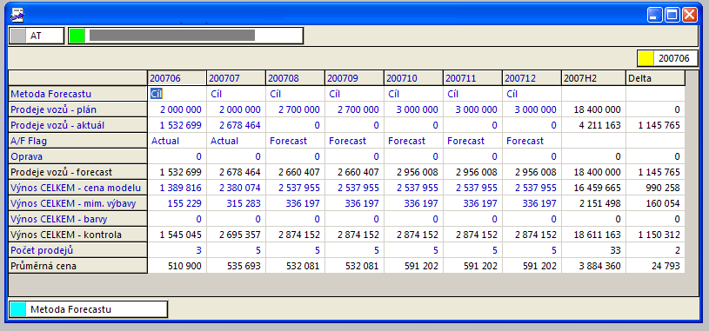Click mim. výbavy value 155 229
Screen dimensions: 709x331
(177, 203)
